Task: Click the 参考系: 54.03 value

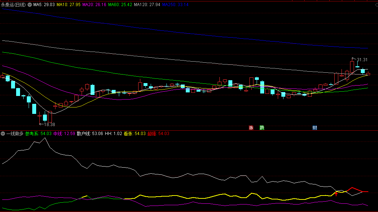Action: coord(38,134)
